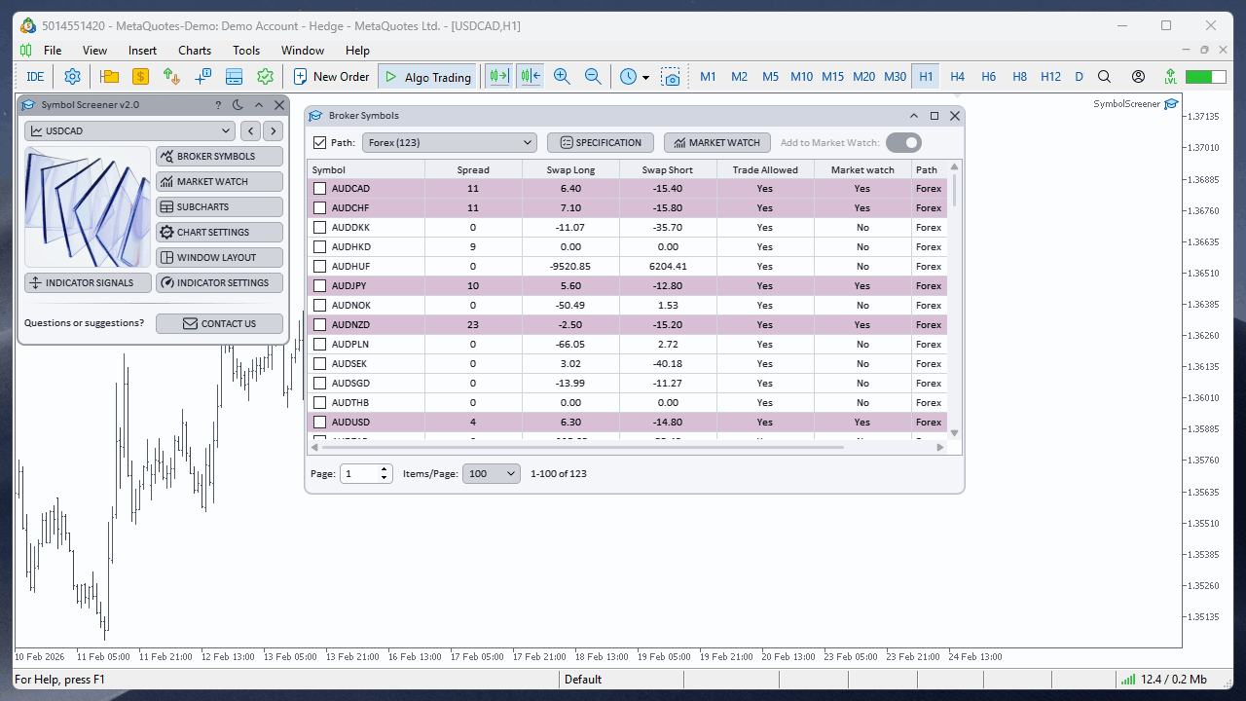This screenshot has width=1246, height=701.
Task: Click the zoom-in magnifier icon
Action: [562, 76]
